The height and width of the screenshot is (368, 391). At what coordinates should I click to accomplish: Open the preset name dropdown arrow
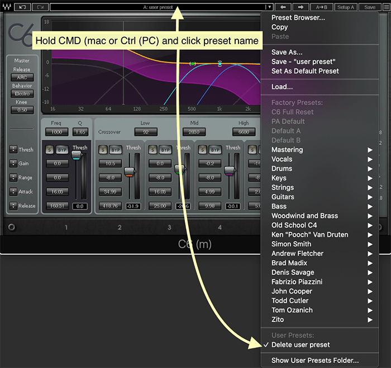point(269,7)
